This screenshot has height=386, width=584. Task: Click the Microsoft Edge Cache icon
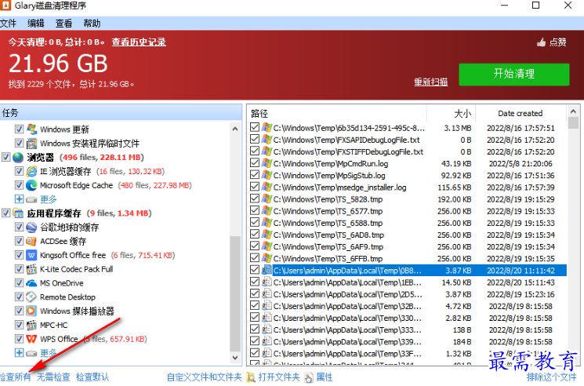click(x=31, y=185)
